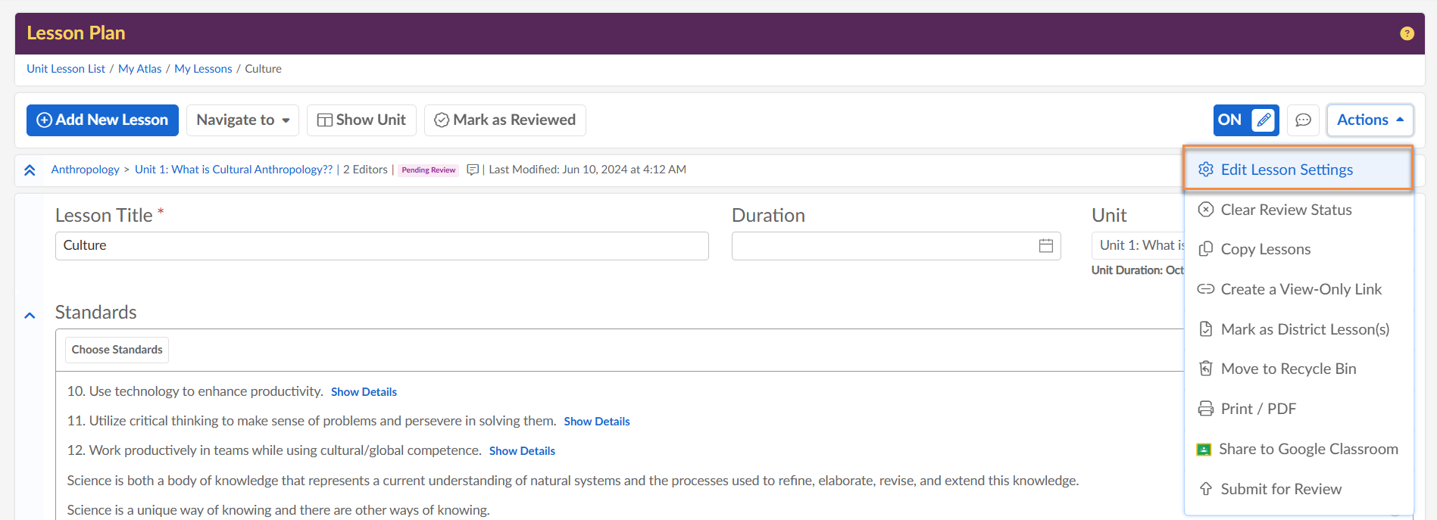The image size is (1437, 520).
Task: Open My Atlas breadcrumb link
Action: 139,69
